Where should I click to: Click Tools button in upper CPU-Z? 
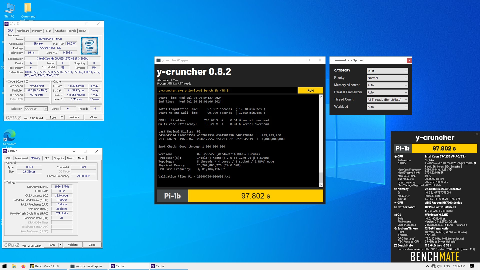point(53,117)
